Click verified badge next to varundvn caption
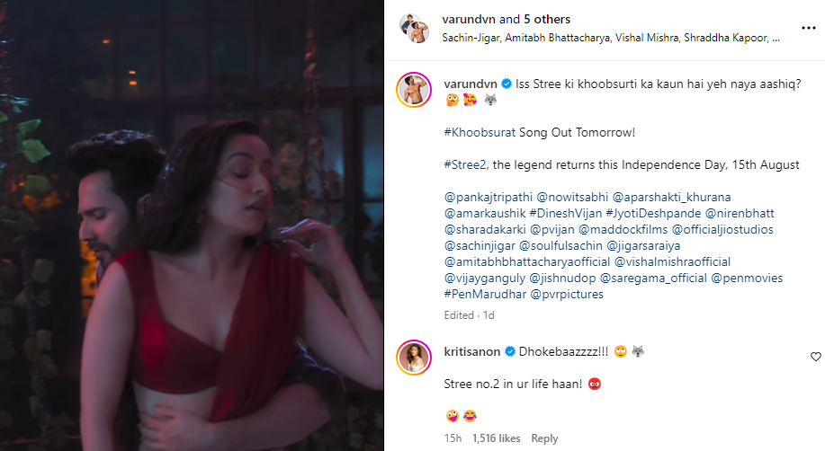Screen dimensions: 825x451 point(507,84)
